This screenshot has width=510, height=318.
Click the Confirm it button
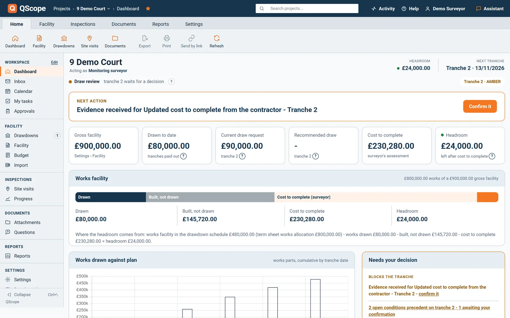tap(480, 107)
